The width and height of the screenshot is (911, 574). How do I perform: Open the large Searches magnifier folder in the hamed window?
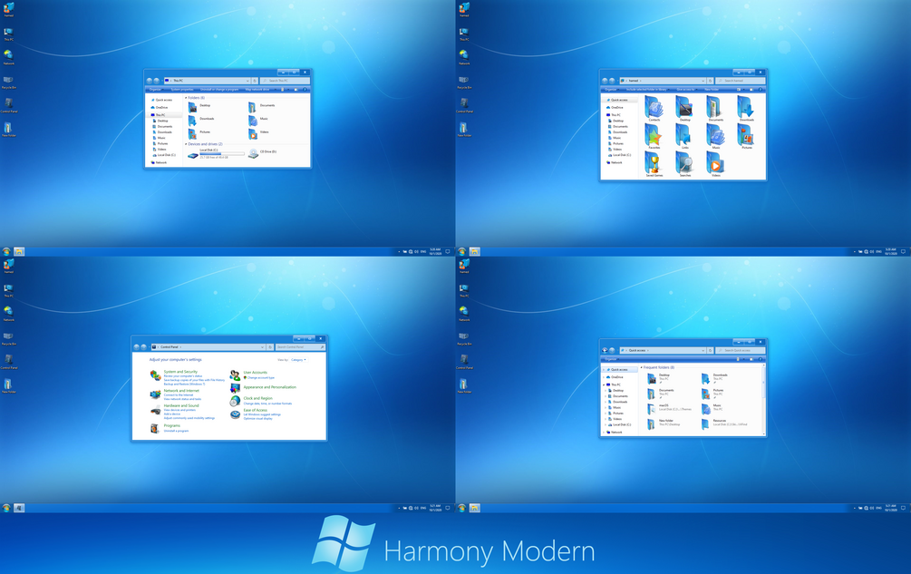(684, 162)
